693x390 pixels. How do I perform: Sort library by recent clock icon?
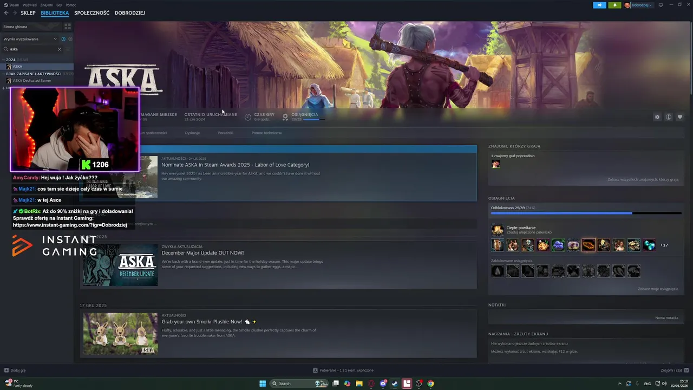pos(63,39)
